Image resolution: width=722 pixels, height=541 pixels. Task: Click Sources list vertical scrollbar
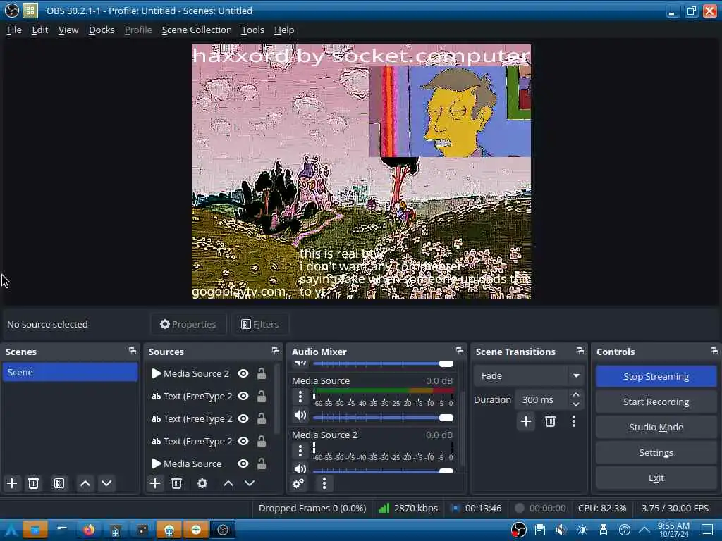(x=276, y=399)
